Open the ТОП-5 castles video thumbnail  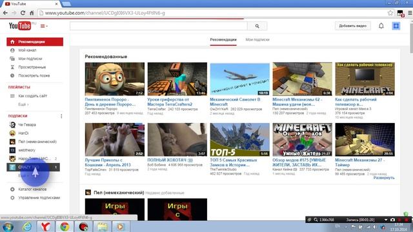tap(239, 139)
